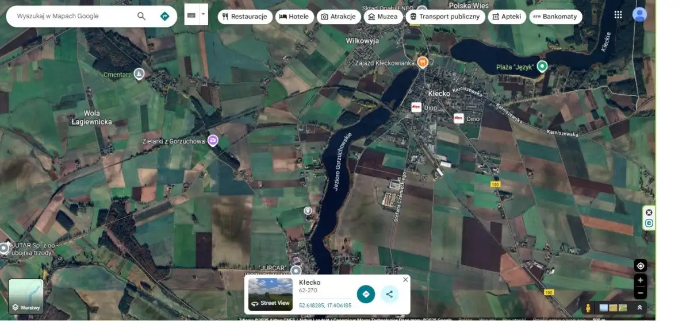Get directions to Kłecko from info card
This screenshot has height=321, width=690.
click(x=366, y=294)
